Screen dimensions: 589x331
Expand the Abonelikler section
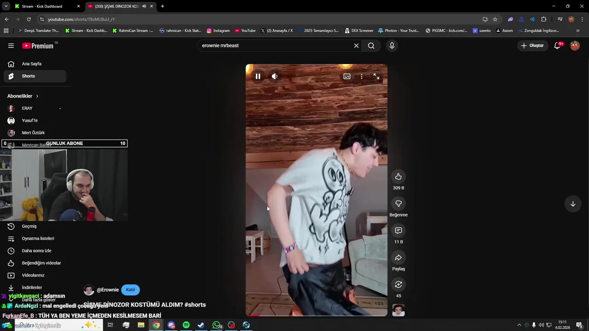click(23, 96)
